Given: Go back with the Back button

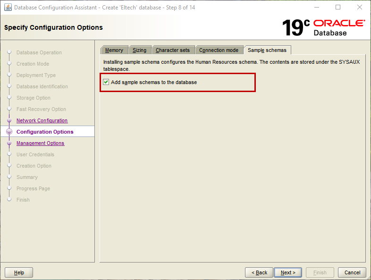Looking at the screenshot, I should click(259, 272).
